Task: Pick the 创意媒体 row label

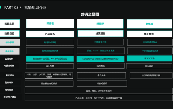Action: tap(9, 83)
